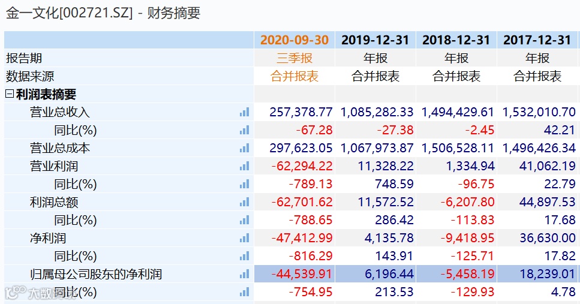Select the 营业利润 row label
This screenshot has width=580, height=304.
click(54, 166)
